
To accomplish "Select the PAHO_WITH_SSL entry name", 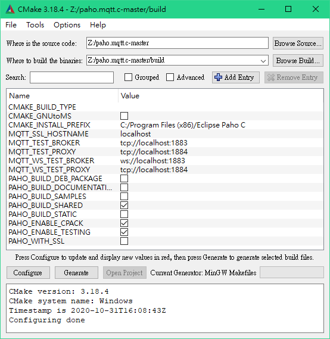I will coord(36,241).
